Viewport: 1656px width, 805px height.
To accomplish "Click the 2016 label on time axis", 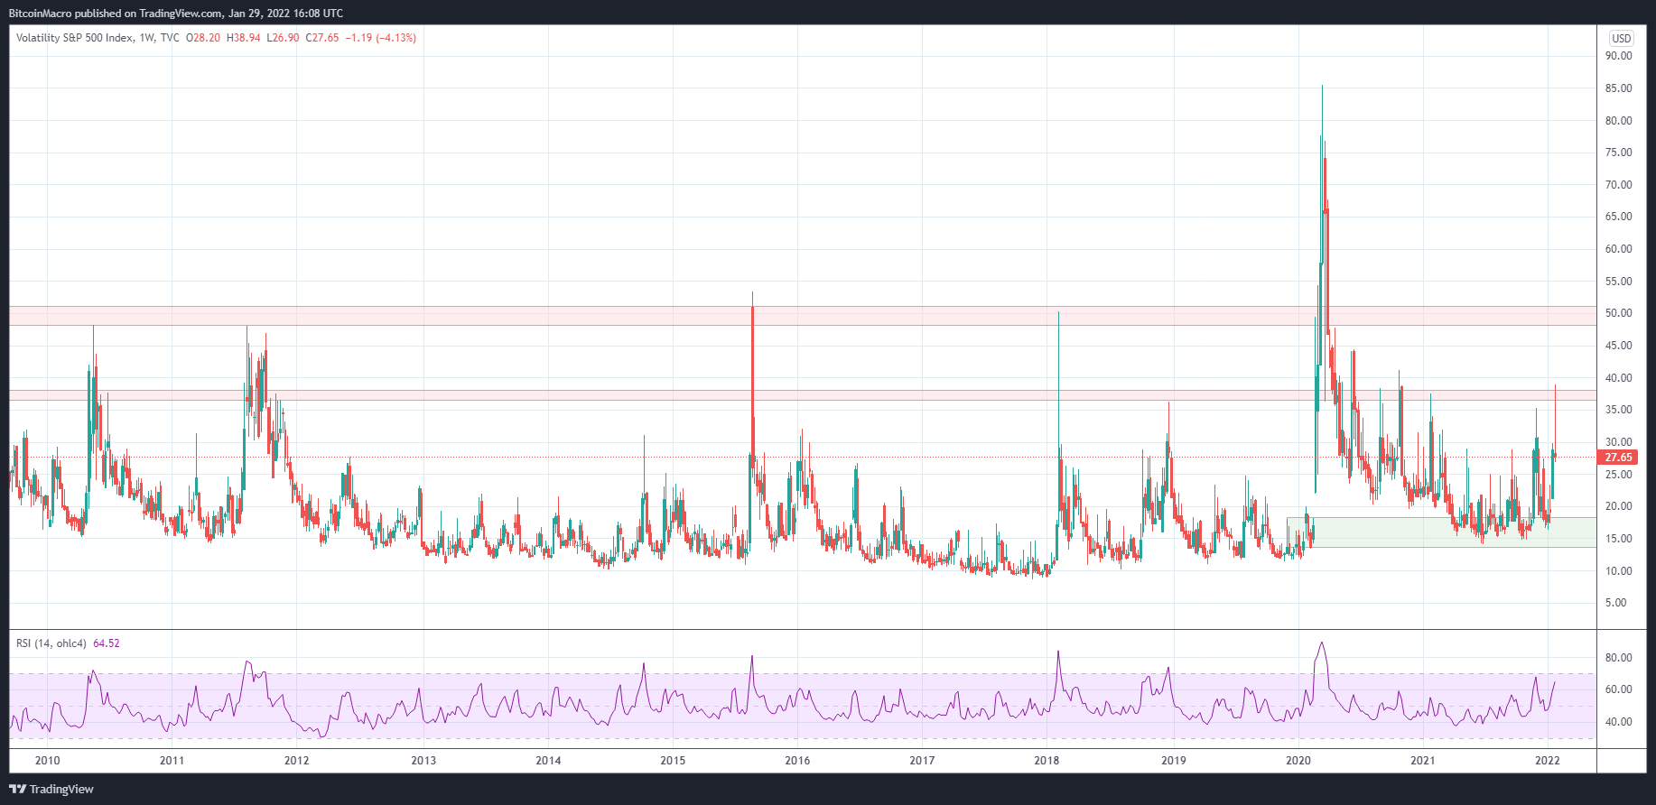I will [797, 761].
